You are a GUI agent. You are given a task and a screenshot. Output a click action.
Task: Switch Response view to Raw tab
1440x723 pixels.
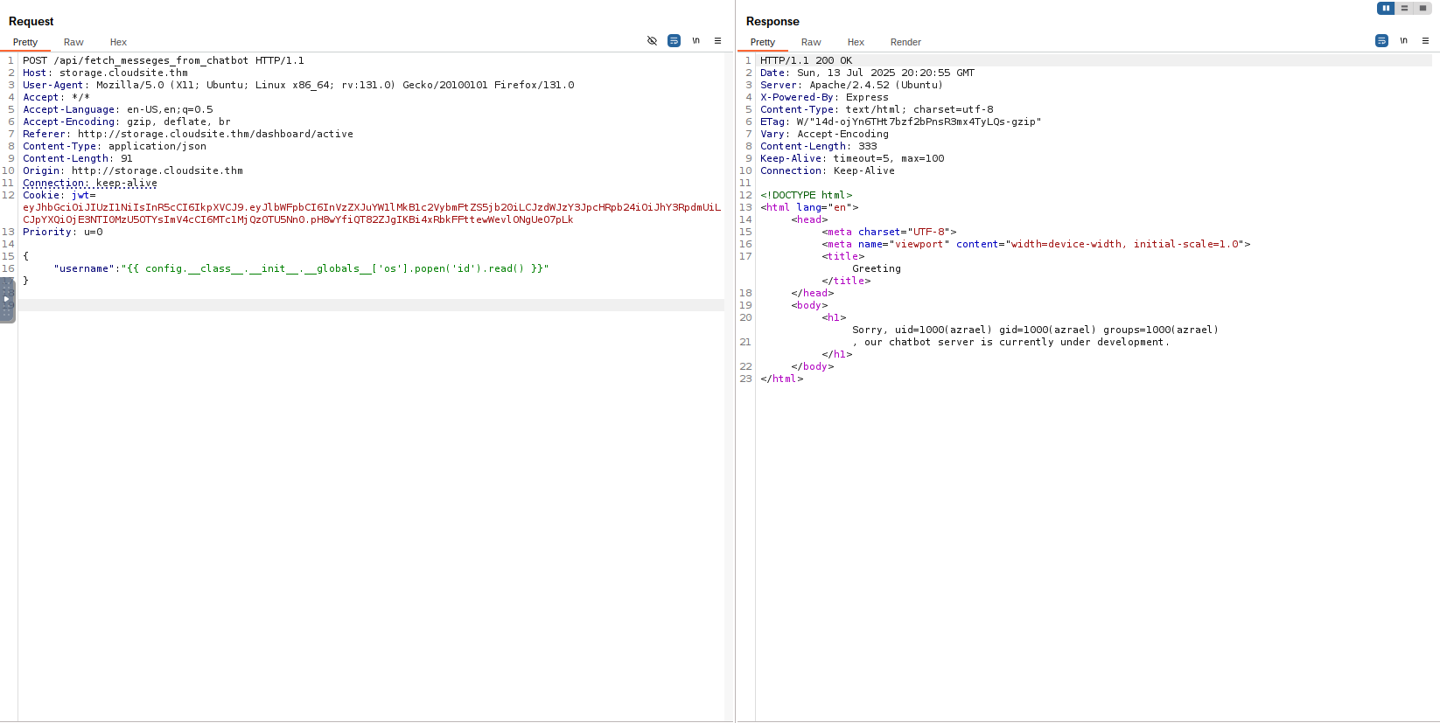click(x=811, y=42)
